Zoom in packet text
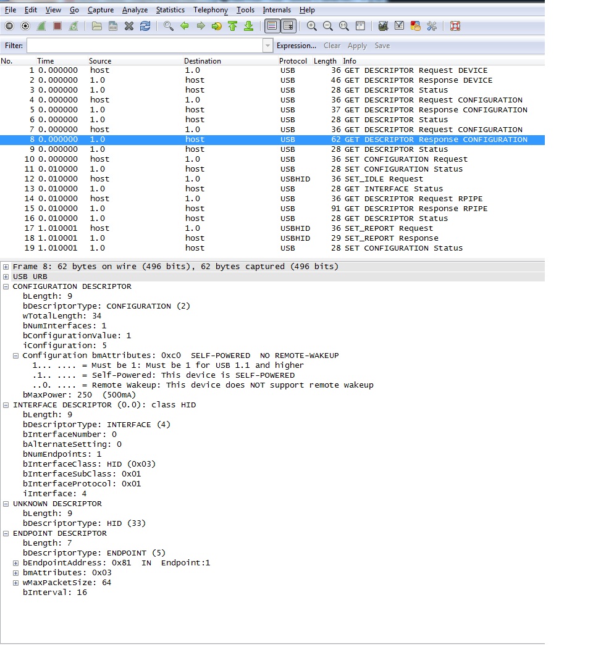 pyautogui.click(x=312, y=27)
